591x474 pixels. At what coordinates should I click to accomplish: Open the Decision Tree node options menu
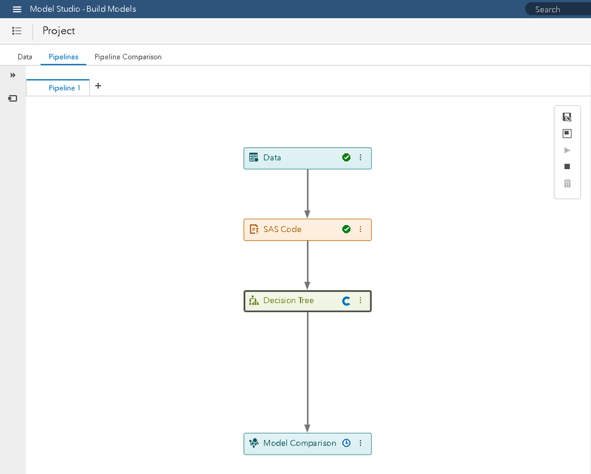pos(361,301)
